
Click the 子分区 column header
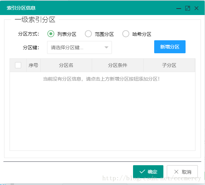pos(169,65)
